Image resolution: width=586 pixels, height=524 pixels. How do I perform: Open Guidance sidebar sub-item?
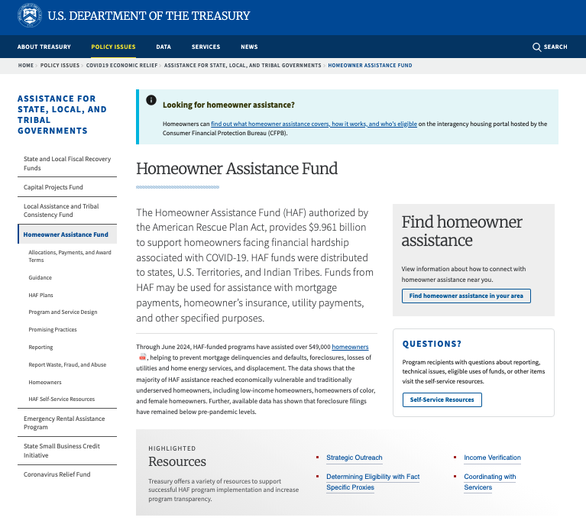click(40, 278)
